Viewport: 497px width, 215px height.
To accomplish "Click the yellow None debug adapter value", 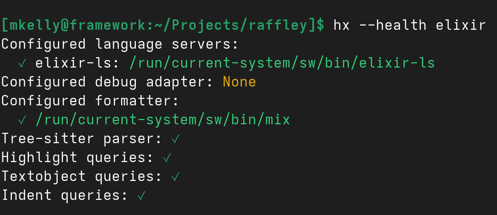I will 239,82.
